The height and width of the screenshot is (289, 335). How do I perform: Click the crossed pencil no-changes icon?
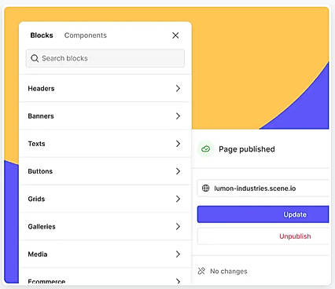pyautogui.click(x=201, y=271)
